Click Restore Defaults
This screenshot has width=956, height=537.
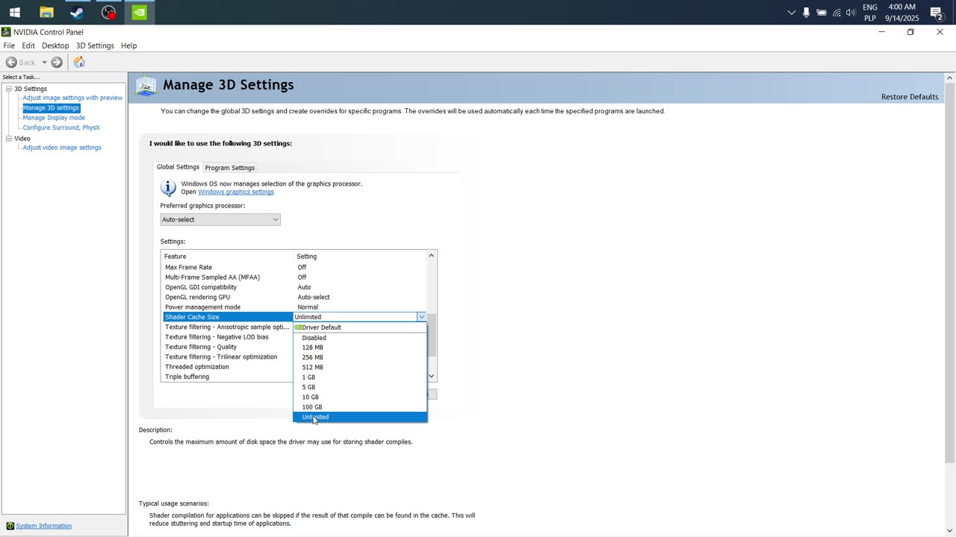click(909, 97)
